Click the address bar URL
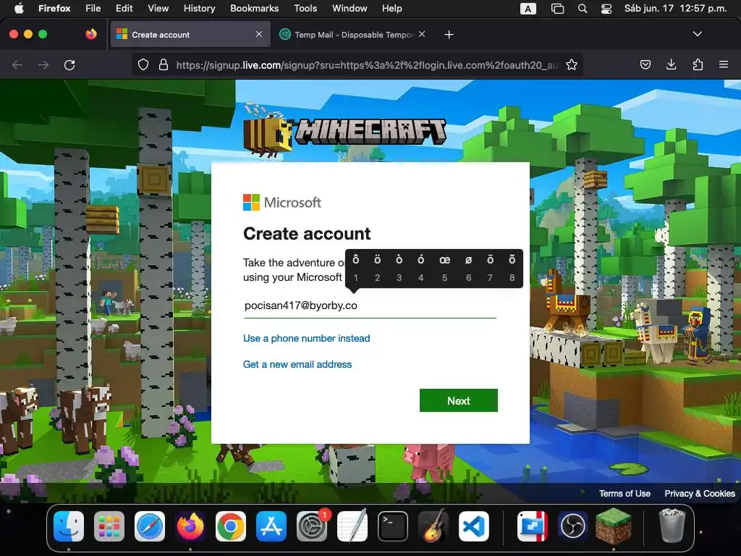Image resolution: width=741 pixels, height=556 pixels. pos(367,64)
